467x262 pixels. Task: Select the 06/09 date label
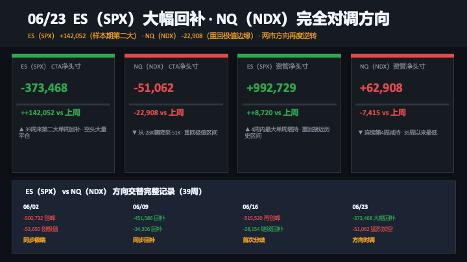tap(141, 207)
